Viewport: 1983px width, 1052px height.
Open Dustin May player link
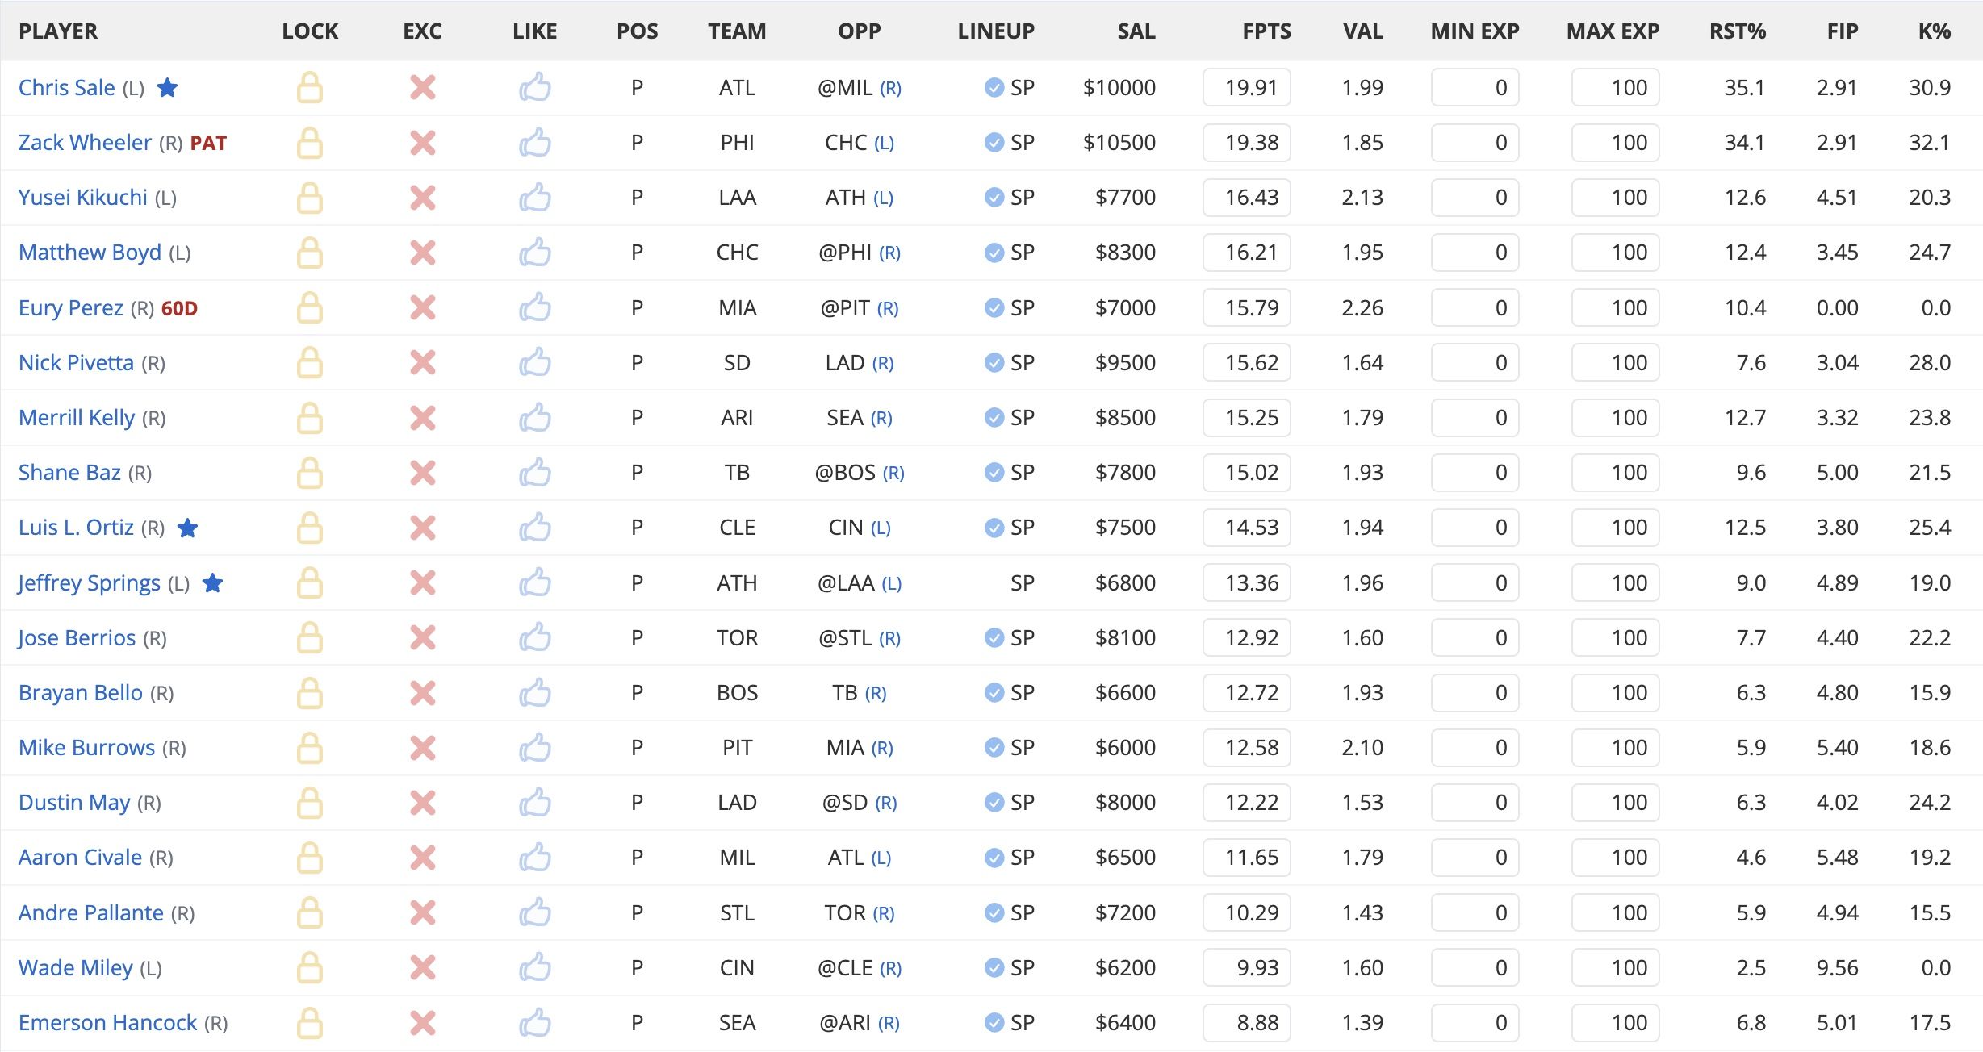coord(74,803)
